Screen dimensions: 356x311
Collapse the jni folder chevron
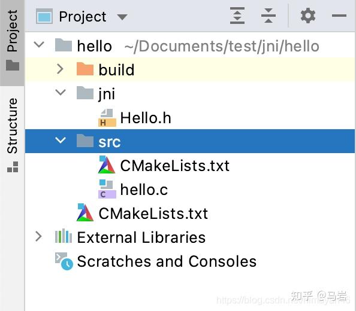[61, 92]
